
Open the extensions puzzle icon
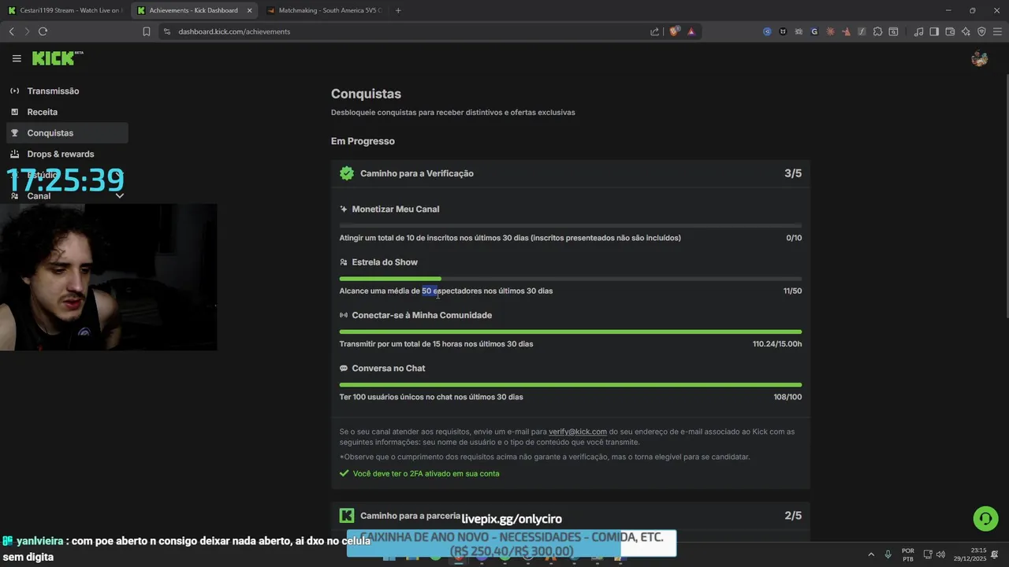coord(877,31)
